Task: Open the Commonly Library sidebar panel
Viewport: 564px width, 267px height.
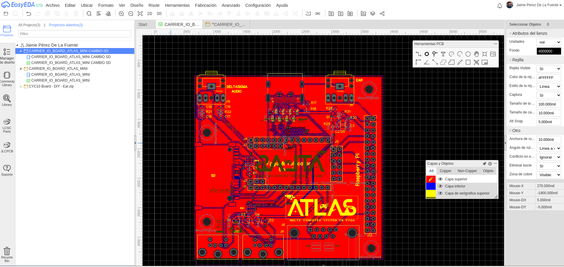Action: click(7, 79)
